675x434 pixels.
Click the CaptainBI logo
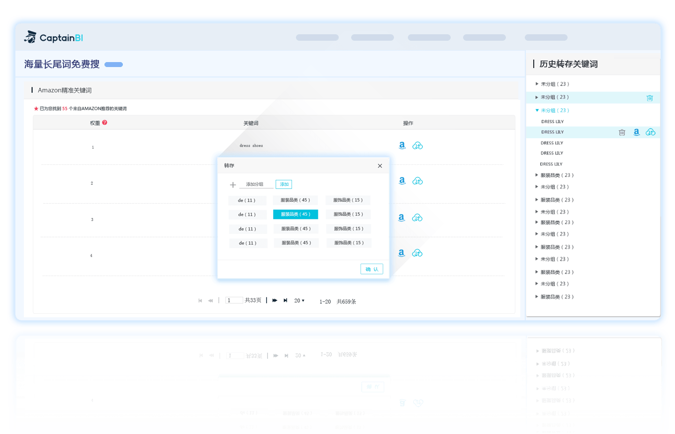(x=54, y=37)
